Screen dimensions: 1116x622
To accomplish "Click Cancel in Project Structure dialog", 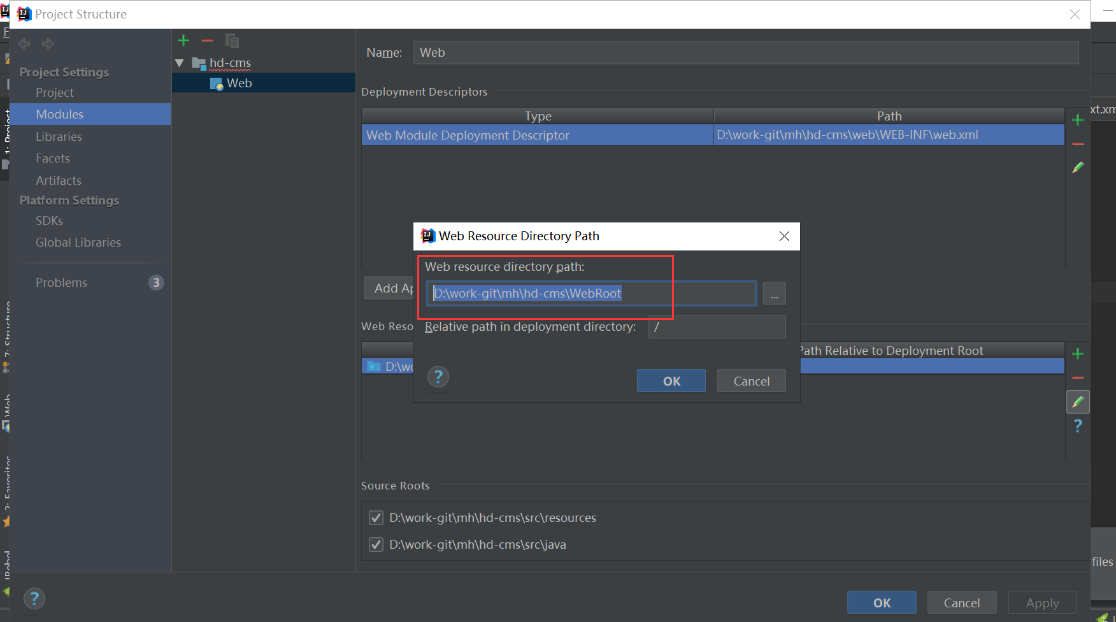I will coord(962,603).
